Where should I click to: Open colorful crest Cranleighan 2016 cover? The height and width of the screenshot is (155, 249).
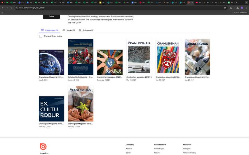(x=168, y=57)
